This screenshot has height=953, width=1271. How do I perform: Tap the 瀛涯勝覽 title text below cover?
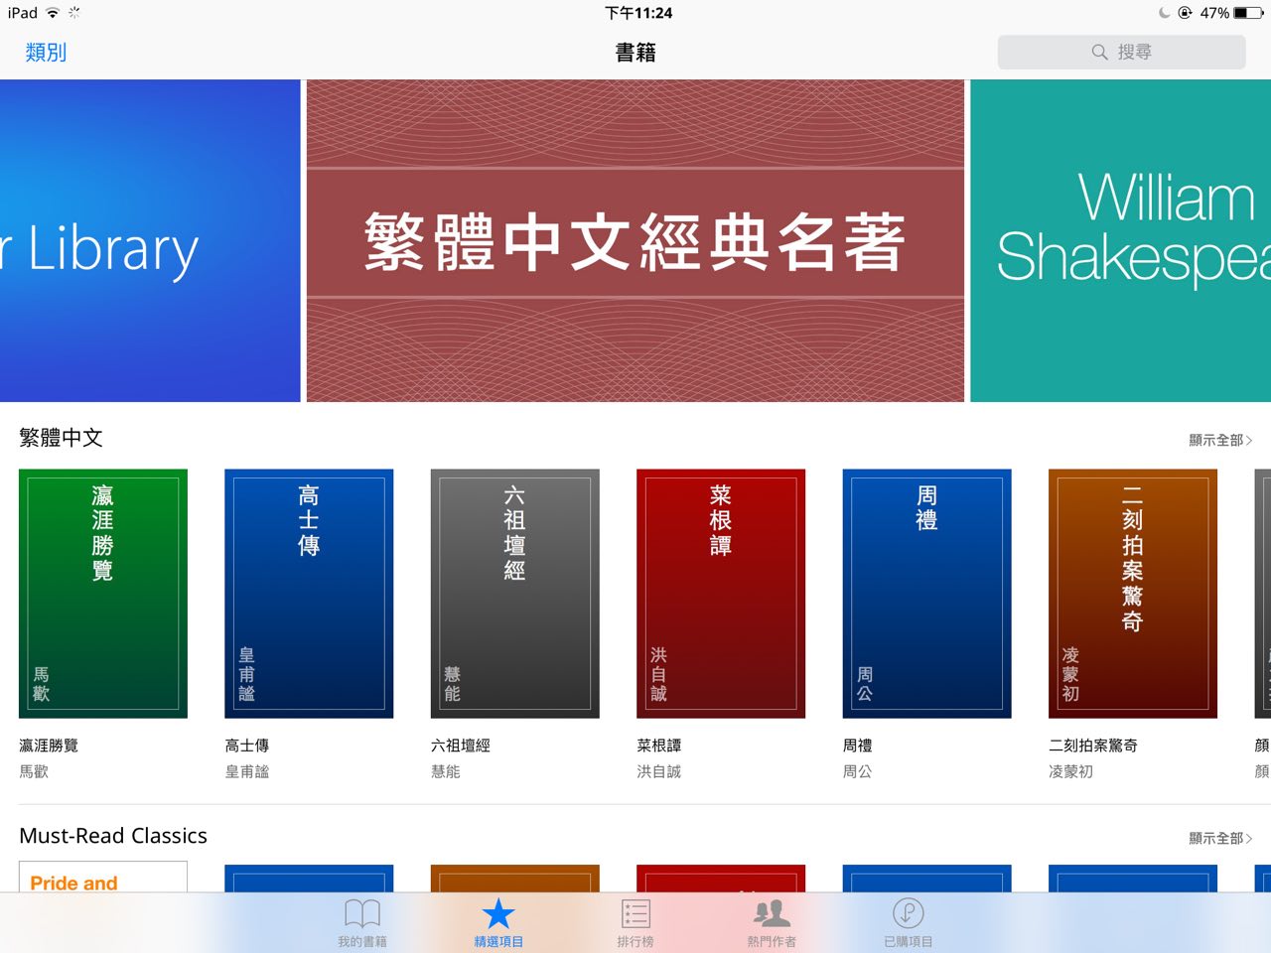(49, 746)
